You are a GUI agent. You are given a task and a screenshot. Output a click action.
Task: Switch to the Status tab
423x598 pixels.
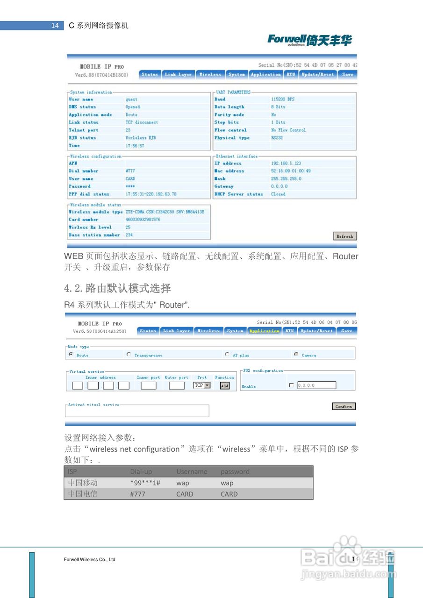[x=148, y=331]
